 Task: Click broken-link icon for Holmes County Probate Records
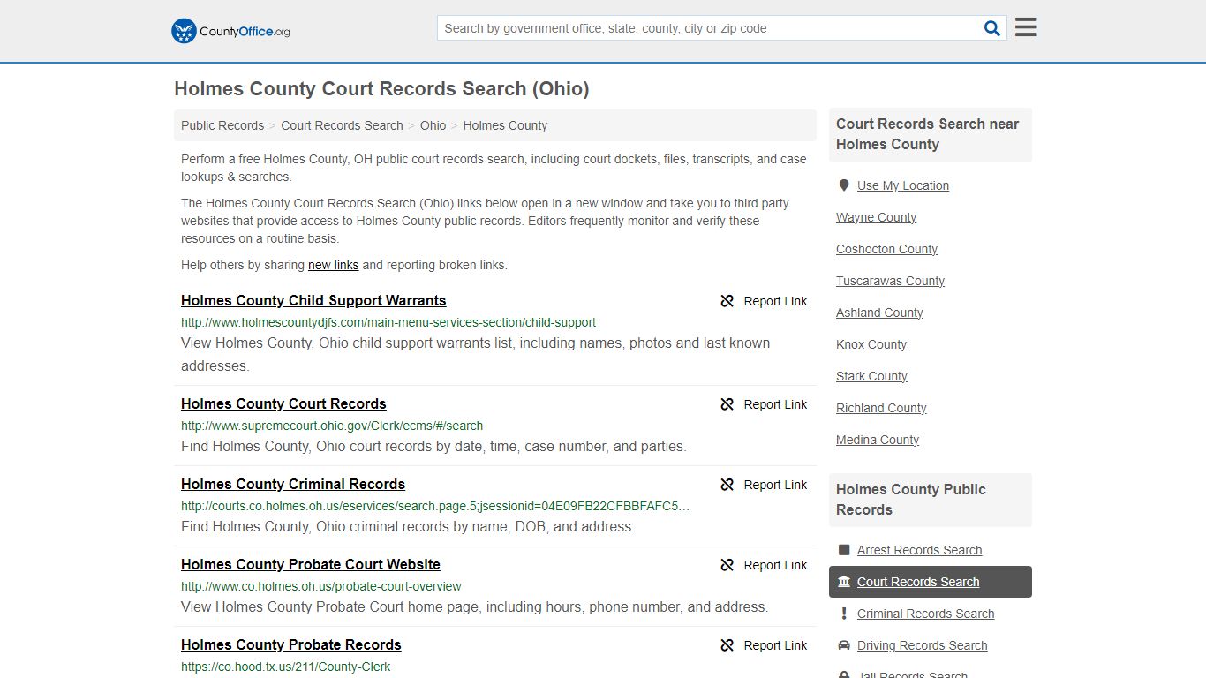pos(727,645)
